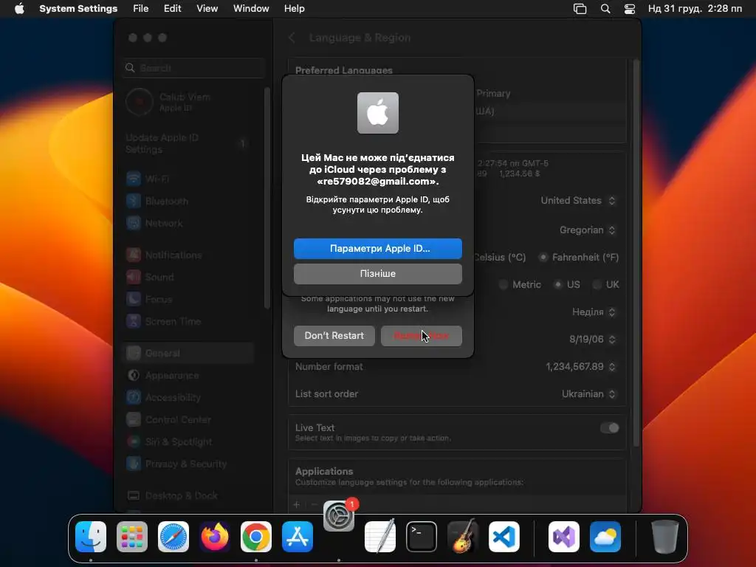Select Desktop & Dock in the sidebar
This screenshot has width=756, height=567.
point(188,496)
